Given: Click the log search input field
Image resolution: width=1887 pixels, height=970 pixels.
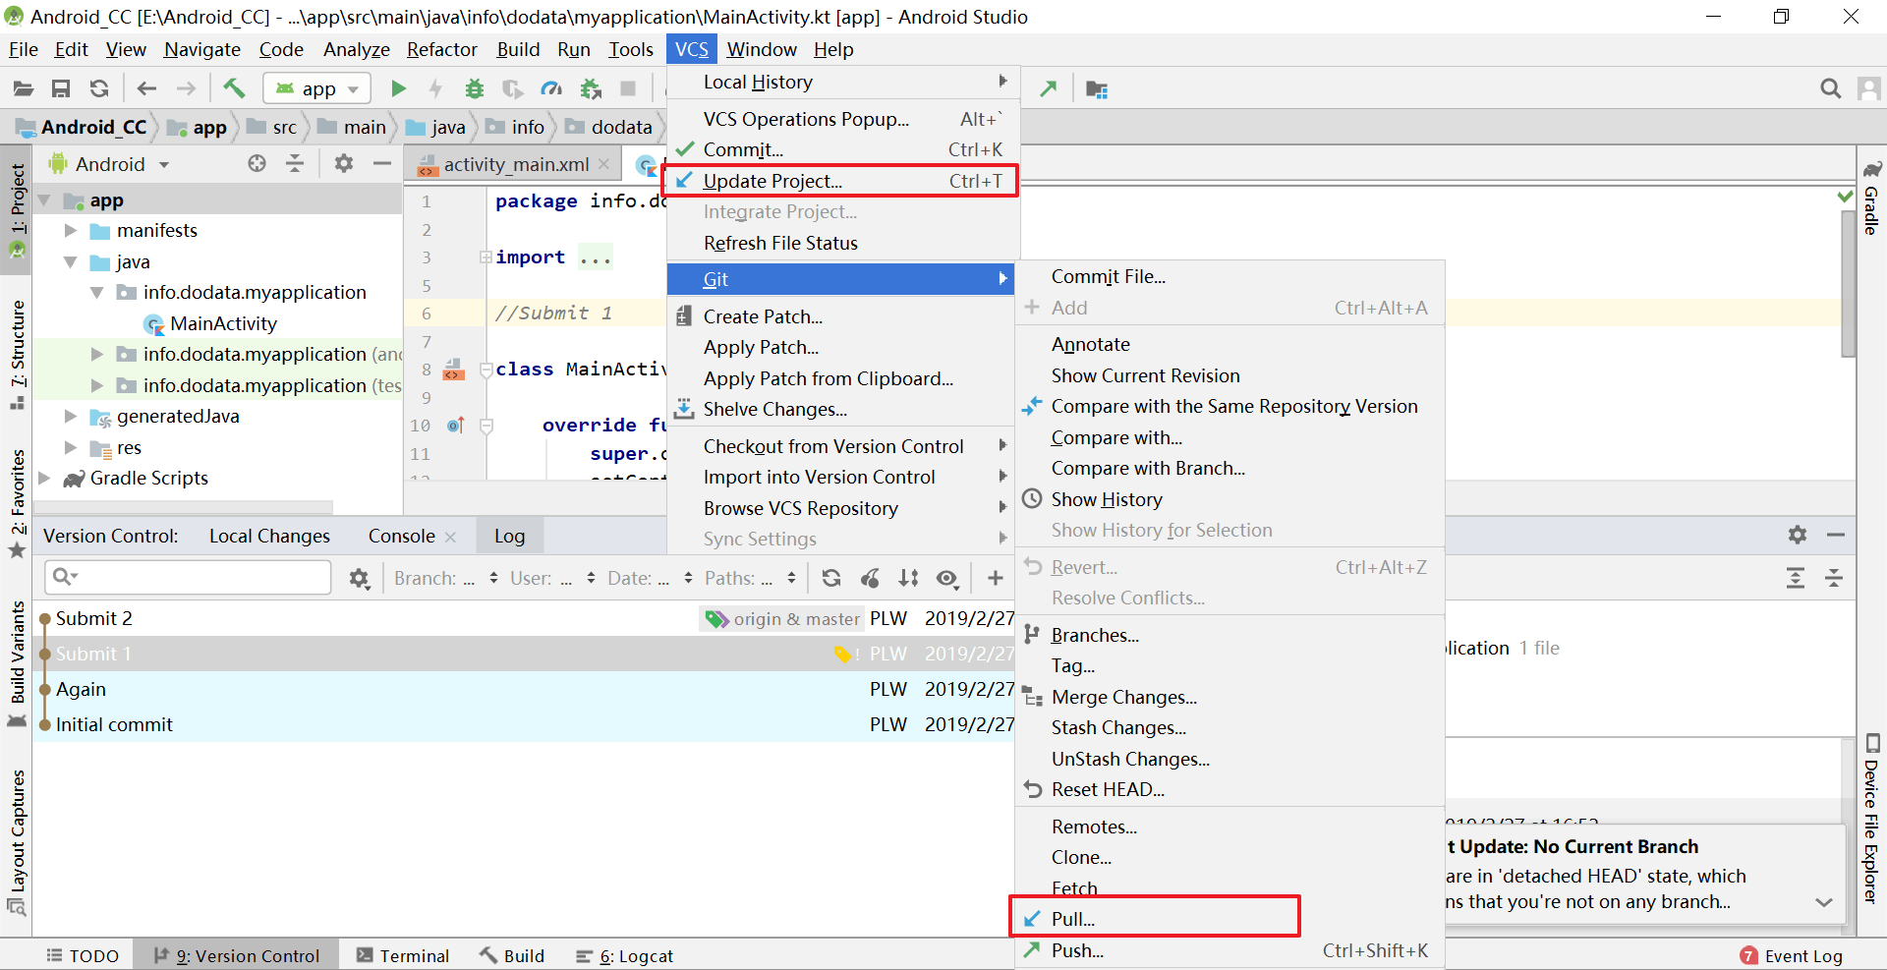Looking at the screenshot, I should [197, 577].
